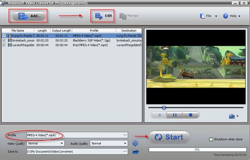The image size is (250, 160).
Task: Pause the video preview
Action: [x=175, y=115]
